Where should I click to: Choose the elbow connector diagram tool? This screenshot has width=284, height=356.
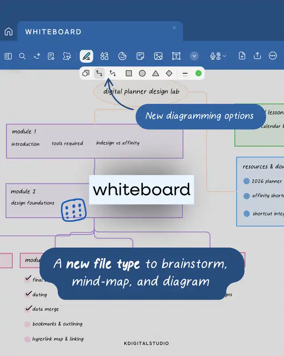(99, 73)
